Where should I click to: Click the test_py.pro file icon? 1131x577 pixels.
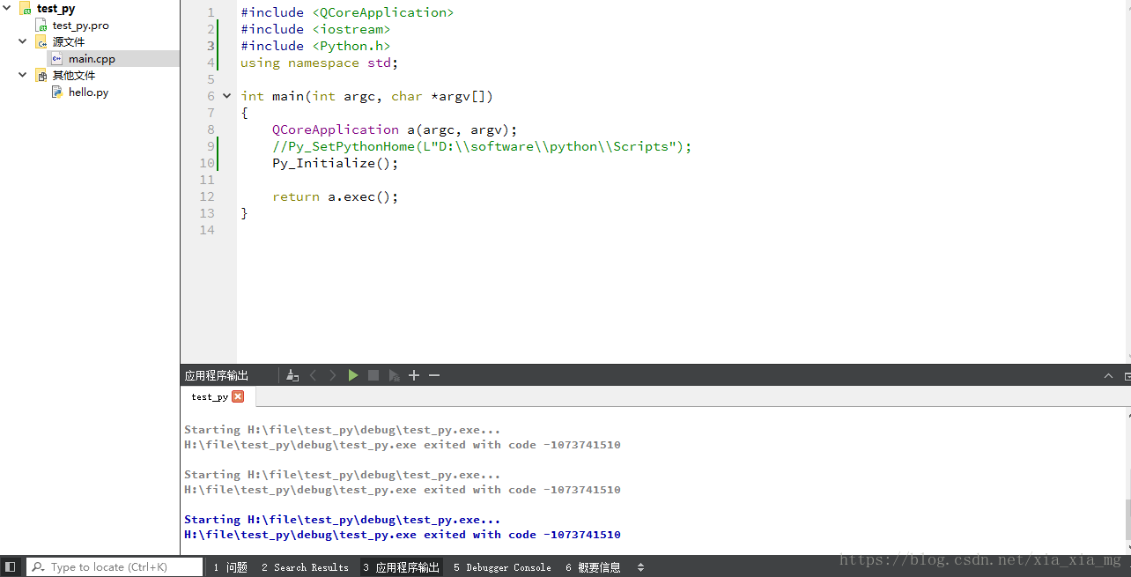pos(41,26)
